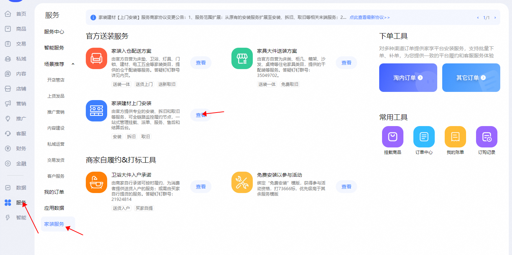The image size is (512, 255).
Task: Open the 营销 megaphone icon
Action: tap(8, 104)
